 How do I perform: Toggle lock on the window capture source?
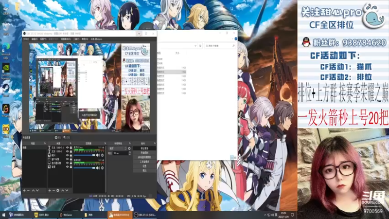coord(71,159)
